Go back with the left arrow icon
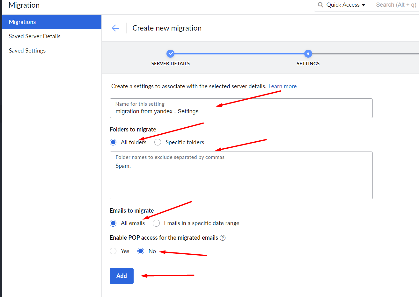The width and height of the screenshot is (419, 297). point(115,28)
